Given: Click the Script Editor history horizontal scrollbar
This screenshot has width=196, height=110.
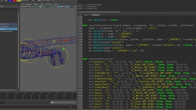Looking at the screenshot, I should pos(99,12).
